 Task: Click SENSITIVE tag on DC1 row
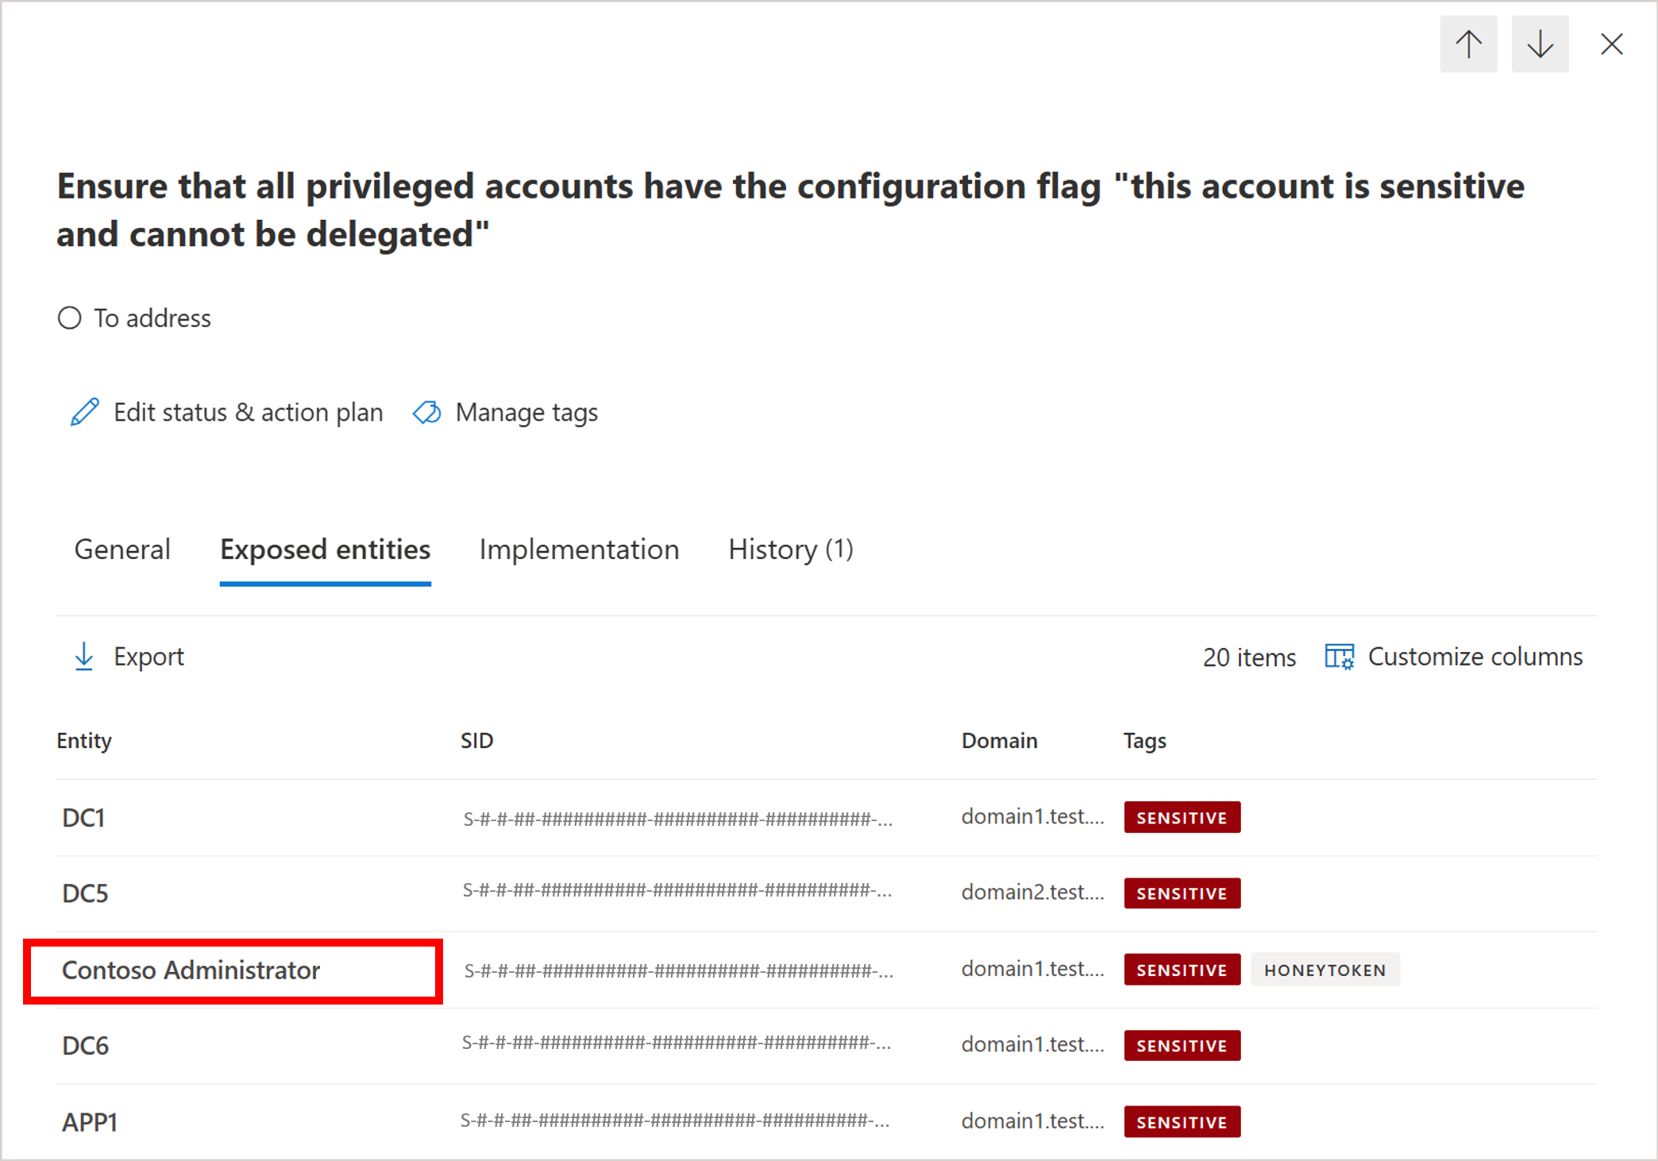pos(1182,817)
